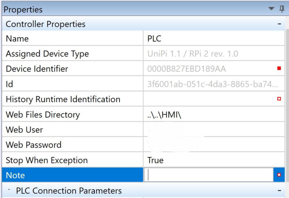Click the marker icon in the Note row

(279, 175)
